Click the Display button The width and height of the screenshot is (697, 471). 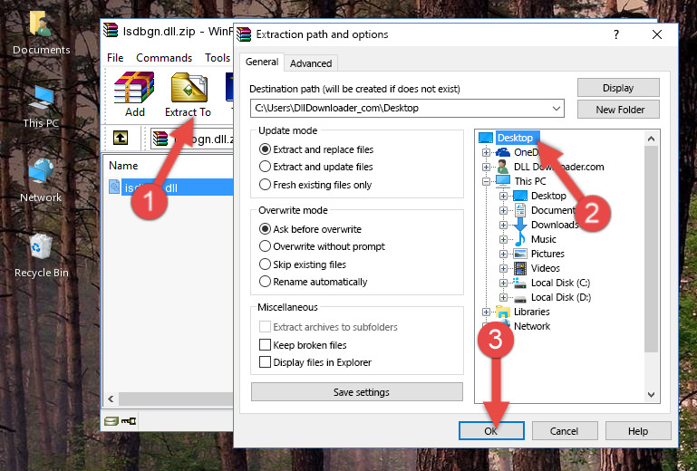(x=618, y=88)
